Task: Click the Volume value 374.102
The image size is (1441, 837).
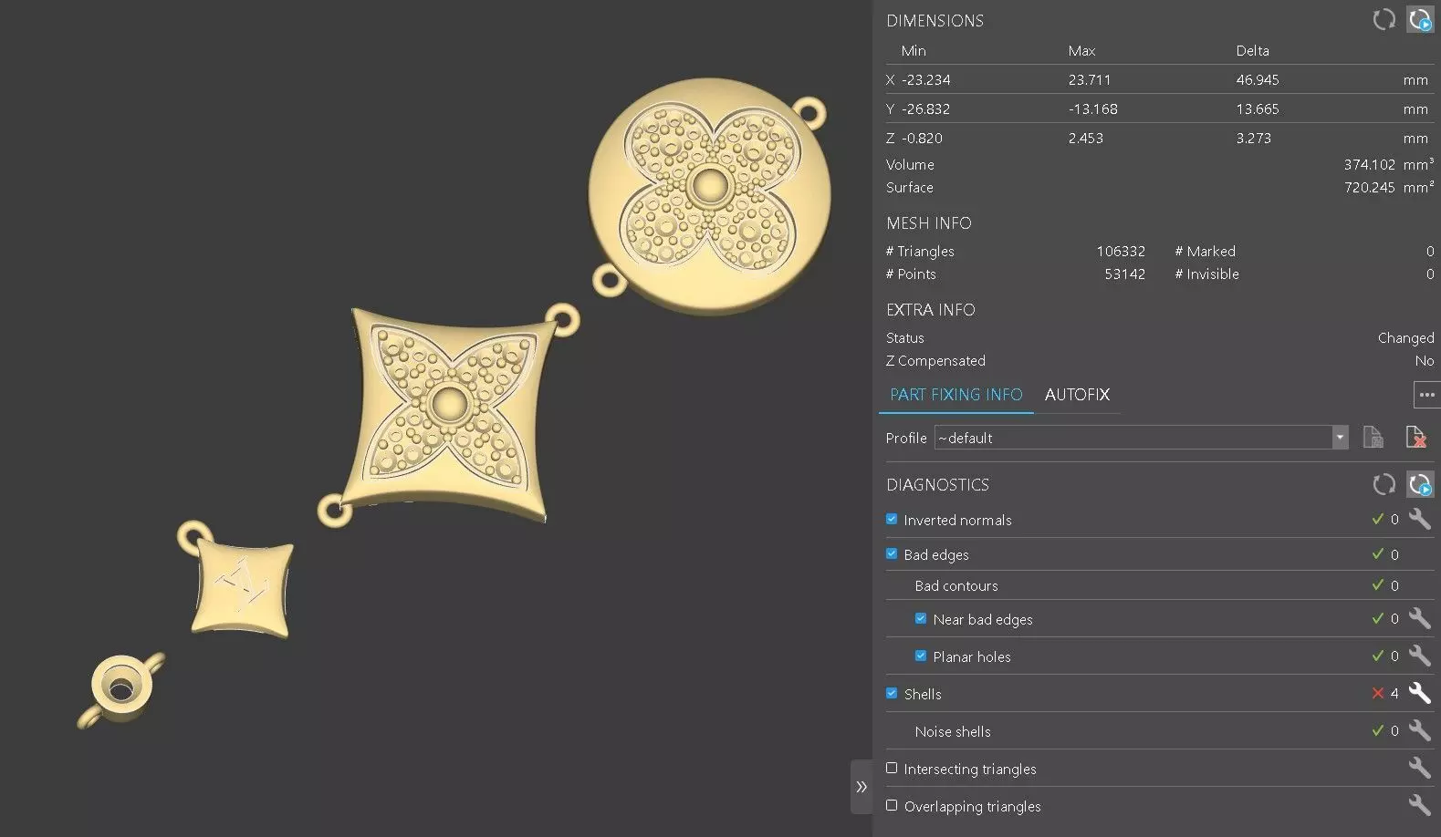Action: [1369, 165]
